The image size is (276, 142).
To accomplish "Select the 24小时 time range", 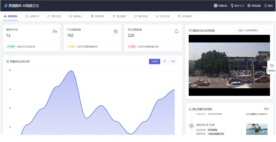I will click(155, 62).
